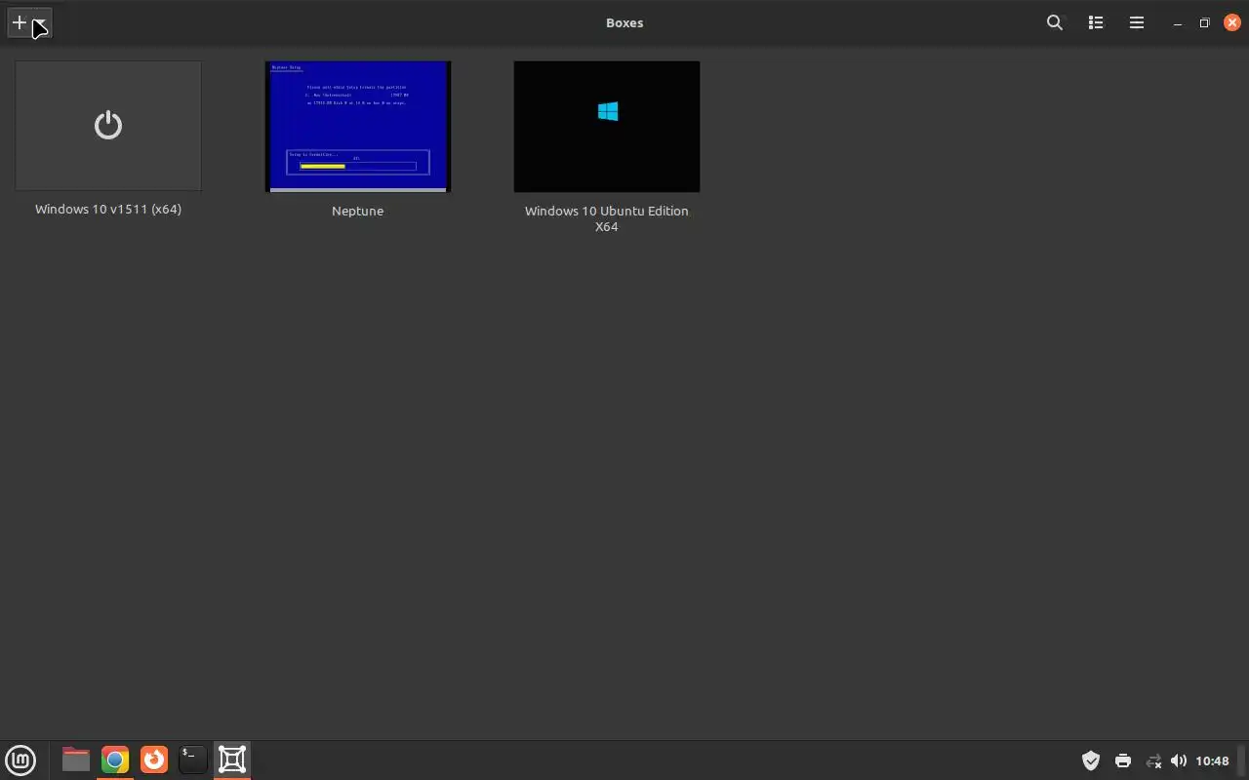The image size is (1249, 780).
Task: Open the Boxes hamburger menu
Action: 1137,22
